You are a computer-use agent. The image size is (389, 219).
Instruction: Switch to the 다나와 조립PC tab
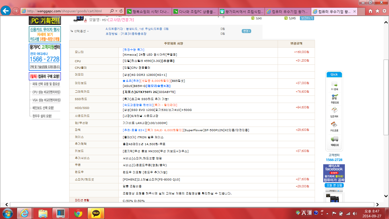tap(195, 11)
